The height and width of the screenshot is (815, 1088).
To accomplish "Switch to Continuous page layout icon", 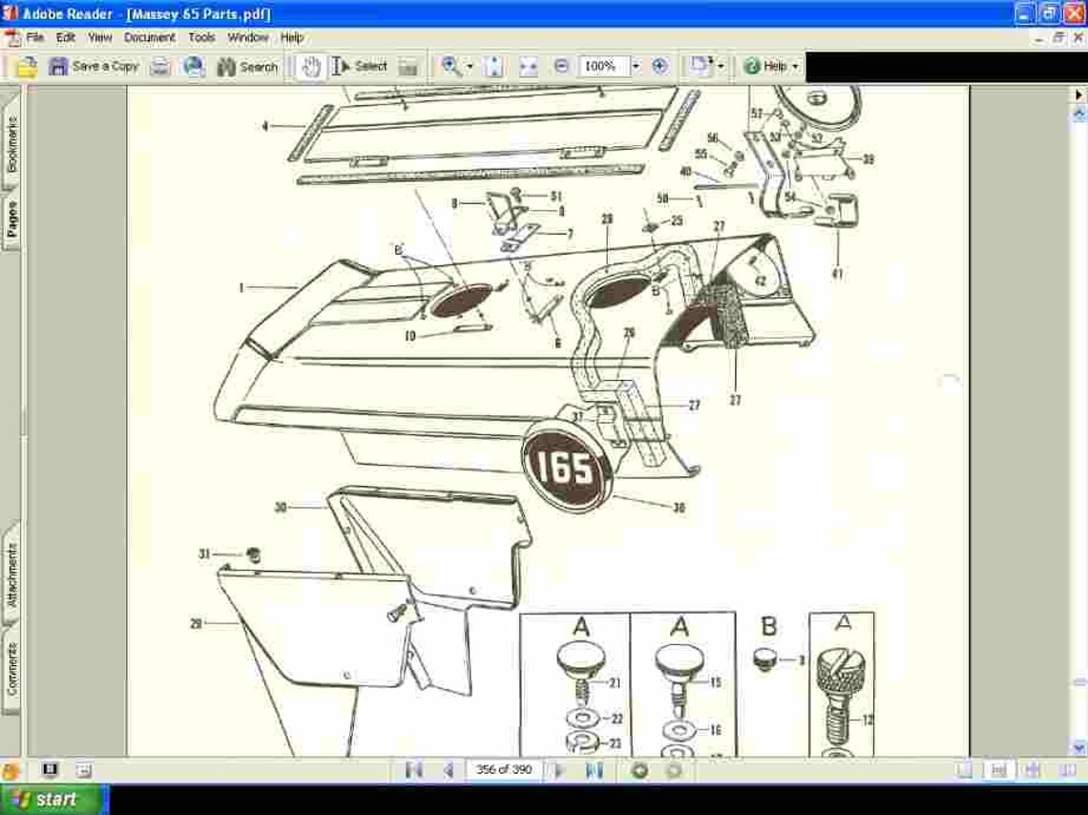I will pos(998,770).
